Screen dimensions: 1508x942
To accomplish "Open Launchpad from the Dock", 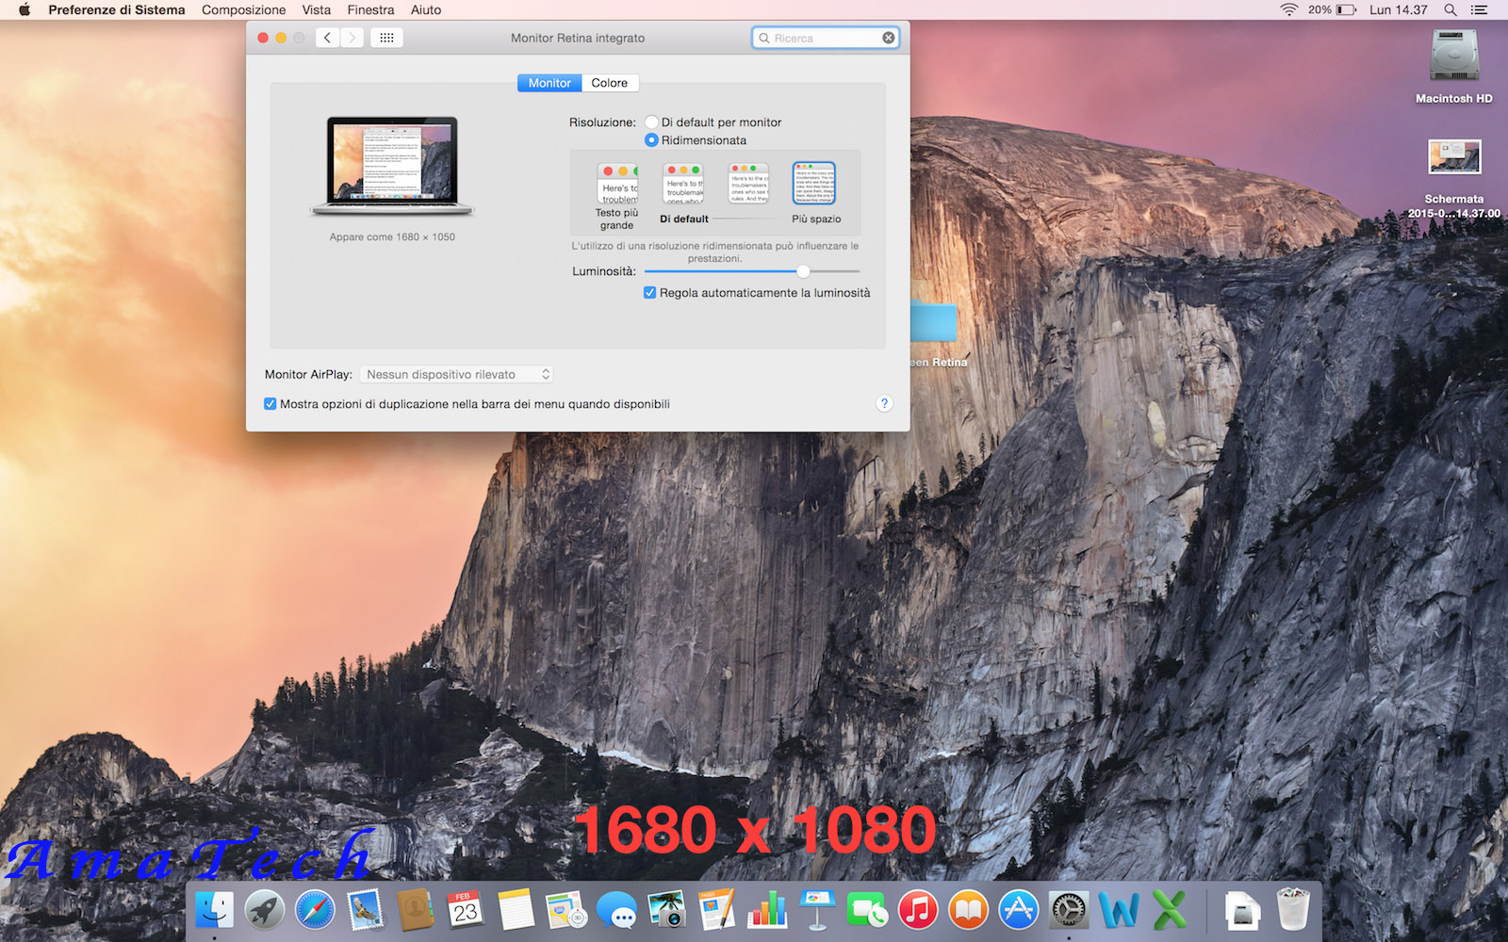I will point(265,910).
